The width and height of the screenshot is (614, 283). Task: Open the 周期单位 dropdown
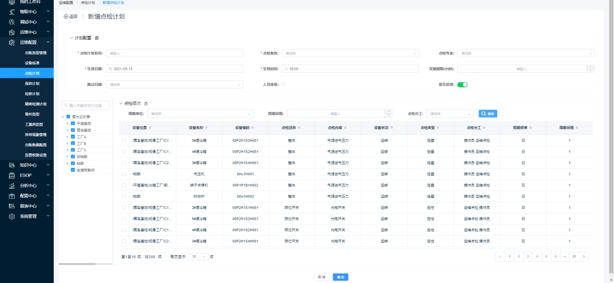tap(200, 114)
